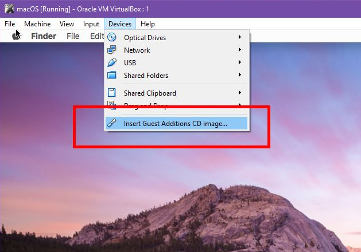This screenshot has width=361, height=252.
Task: Choose USB menu entry
Action: click(177, 62)
